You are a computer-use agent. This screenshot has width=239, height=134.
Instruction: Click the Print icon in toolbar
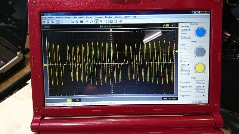click(x=52, y=22)
